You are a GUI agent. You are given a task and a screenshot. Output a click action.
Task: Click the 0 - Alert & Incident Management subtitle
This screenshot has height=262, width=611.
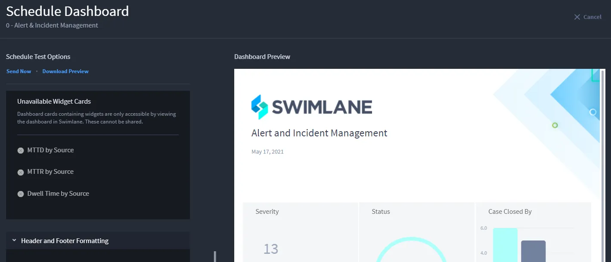52,25
